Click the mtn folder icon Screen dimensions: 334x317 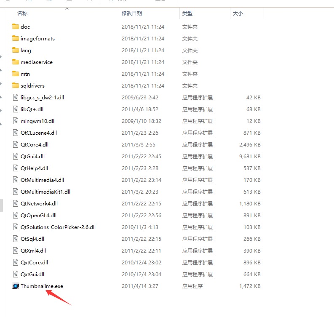tap(15, 74)
